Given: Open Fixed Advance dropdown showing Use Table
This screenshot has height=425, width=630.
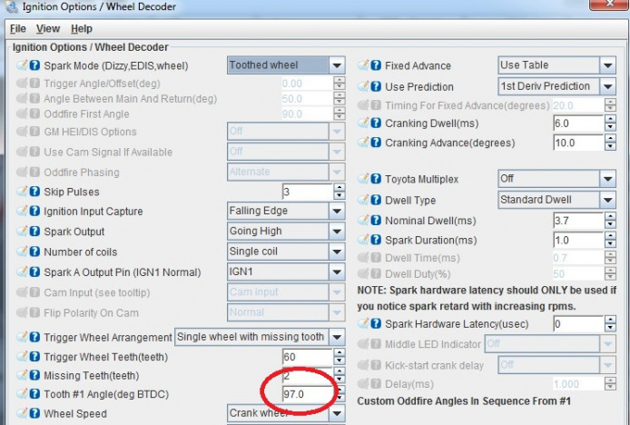Looking at the screenshot, I should point(556,65).
